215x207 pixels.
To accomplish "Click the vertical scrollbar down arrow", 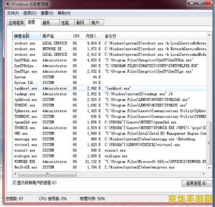I will point(209,168).
